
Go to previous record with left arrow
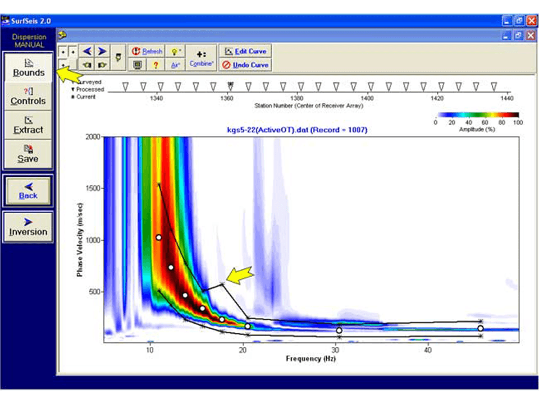[x=87, y=51]
